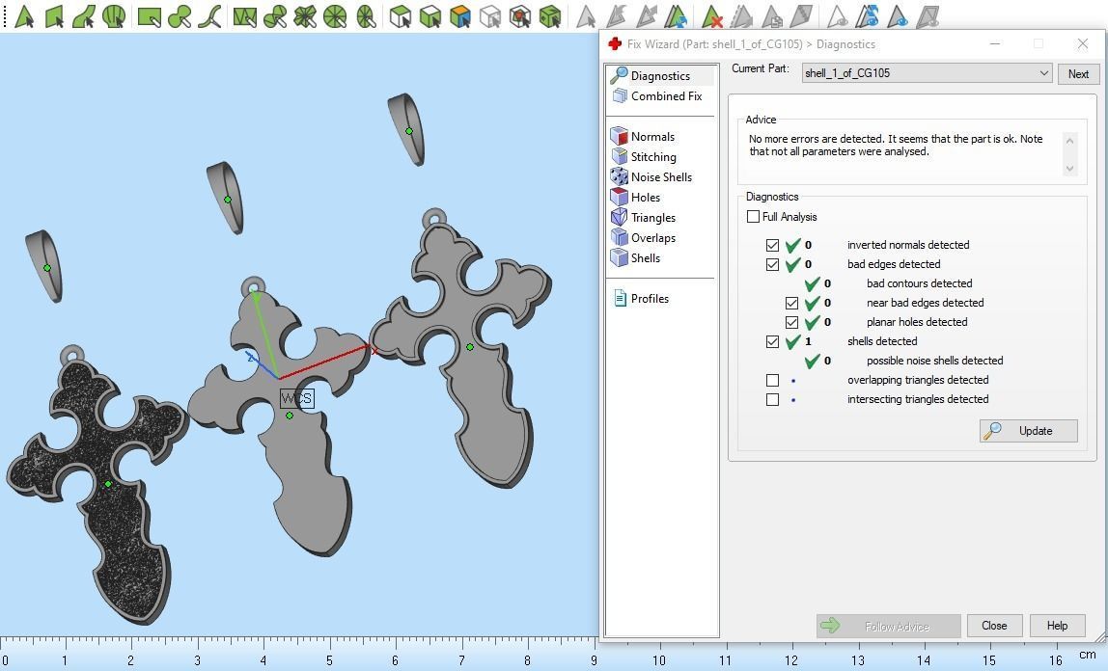The height and width of the screenshot is (671, 1108).
Task: Click the first green cube select icon
Action: pos(400,16)
